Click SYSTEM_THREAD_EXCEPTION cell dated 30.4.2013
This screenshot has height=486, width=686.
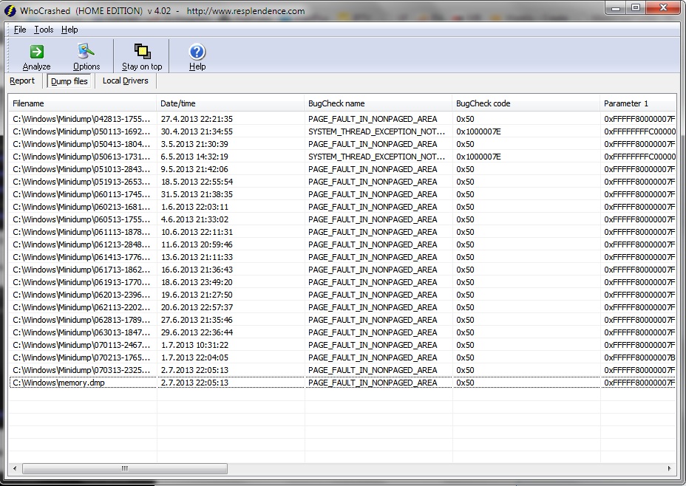[377, 131]
